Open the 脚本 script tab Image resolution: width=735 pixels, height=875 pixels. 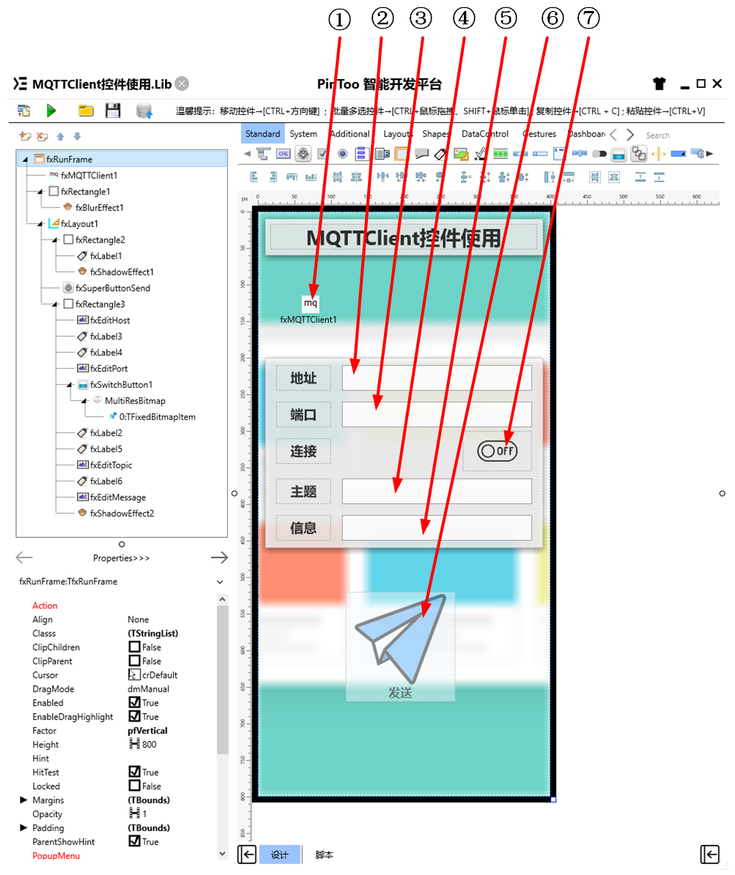pos(324,854)
